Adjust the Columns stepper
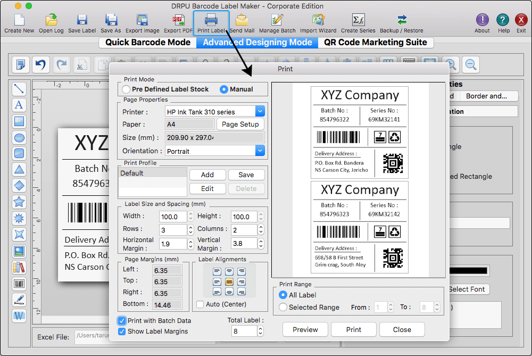532x356 pixels. (261, 230)
